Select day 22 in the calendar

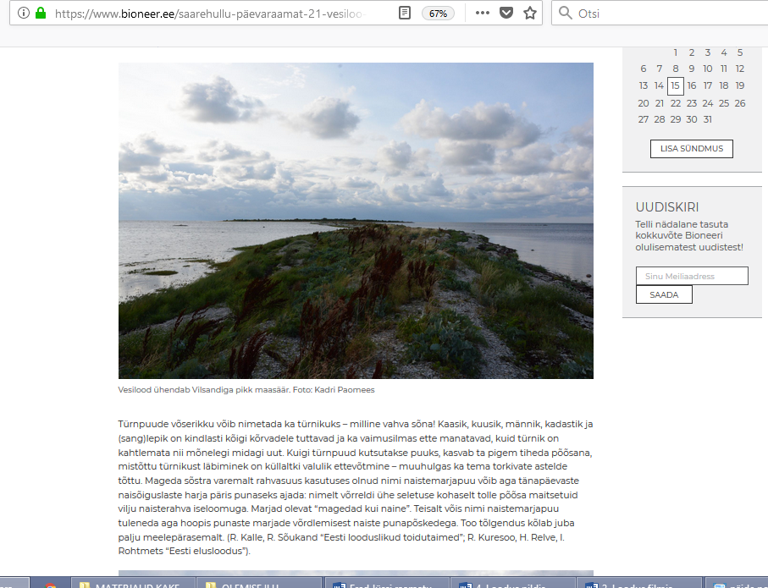click(675, 103)
